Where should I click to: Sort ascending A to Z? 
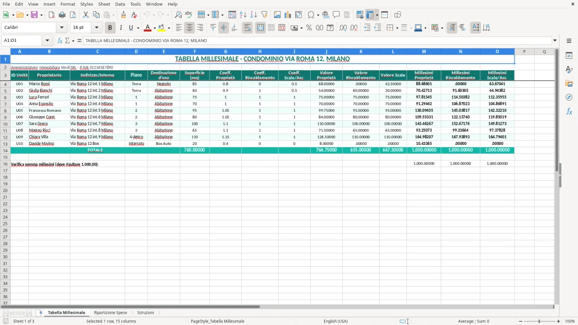[243, 15]
